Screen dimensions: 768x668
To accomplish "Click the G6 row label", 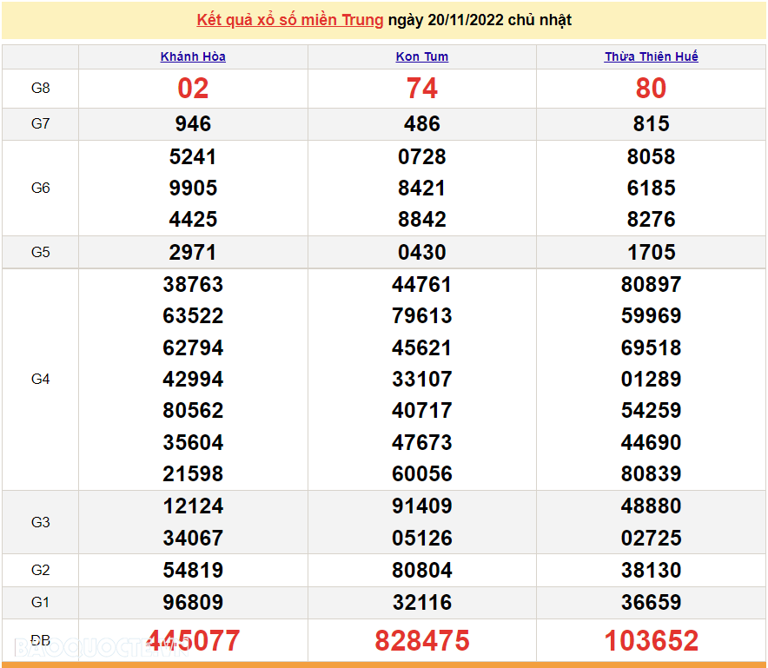I will click(41, 188).
